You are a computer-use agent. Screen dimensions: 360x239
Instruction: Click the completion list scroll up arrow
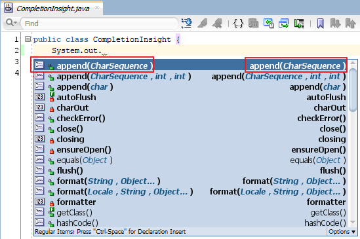click(353, 63)
